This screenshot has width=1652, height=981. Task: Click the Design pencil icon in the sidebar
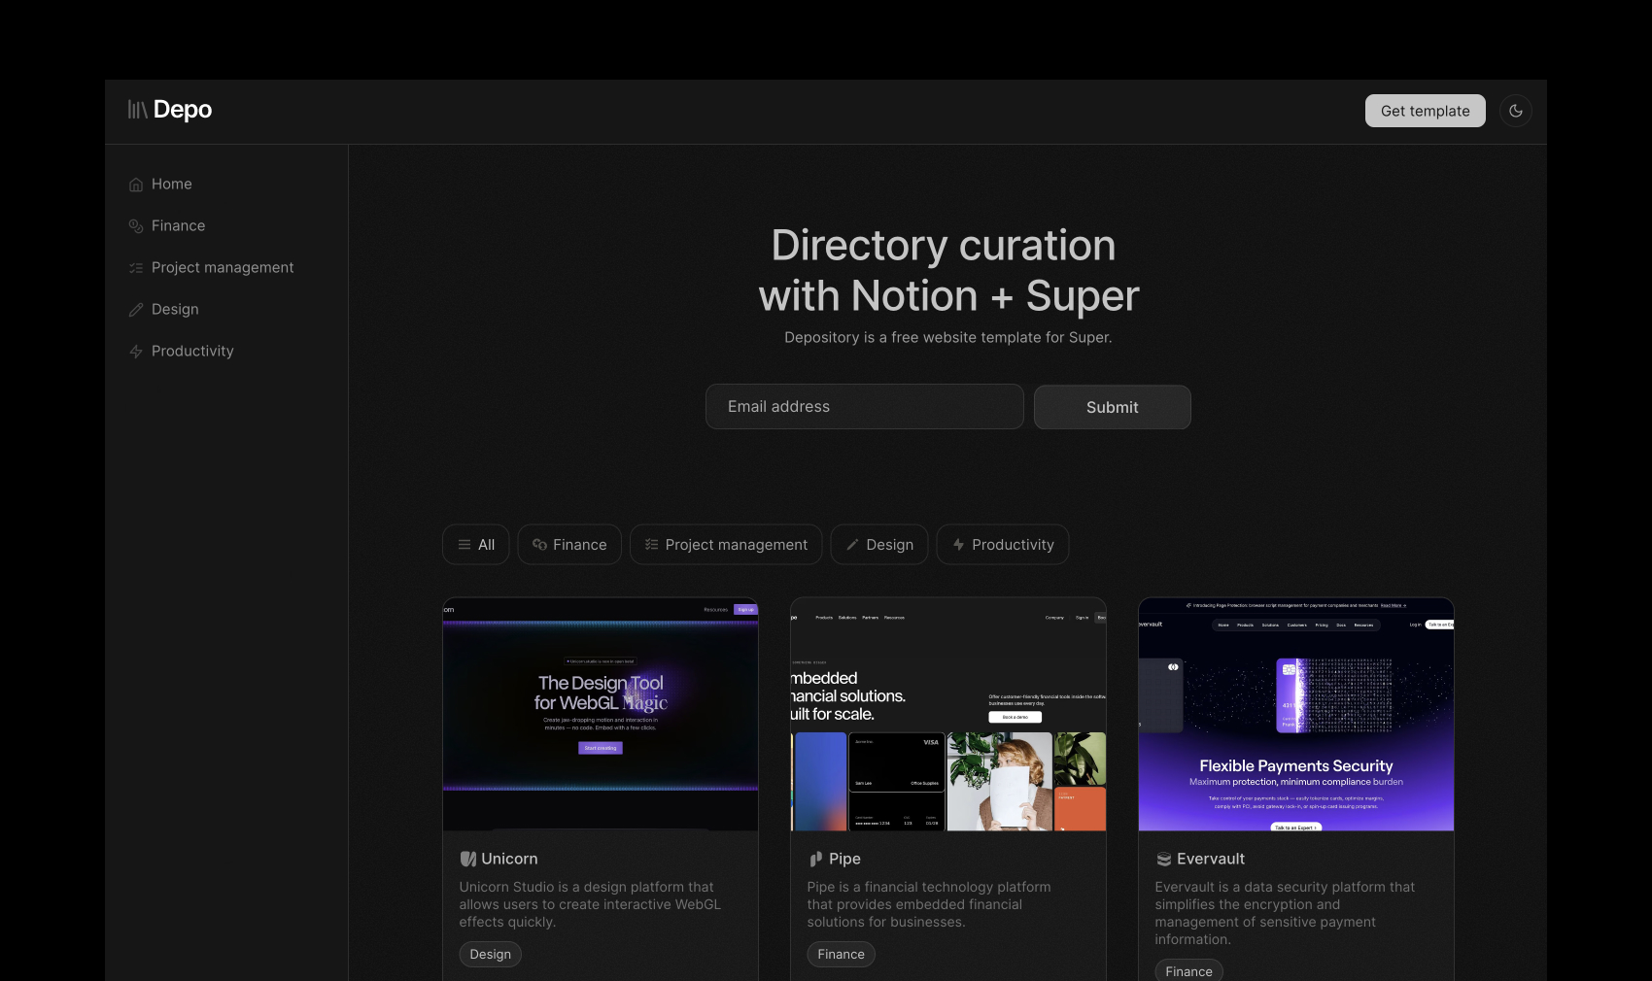[x=136, y=310]
